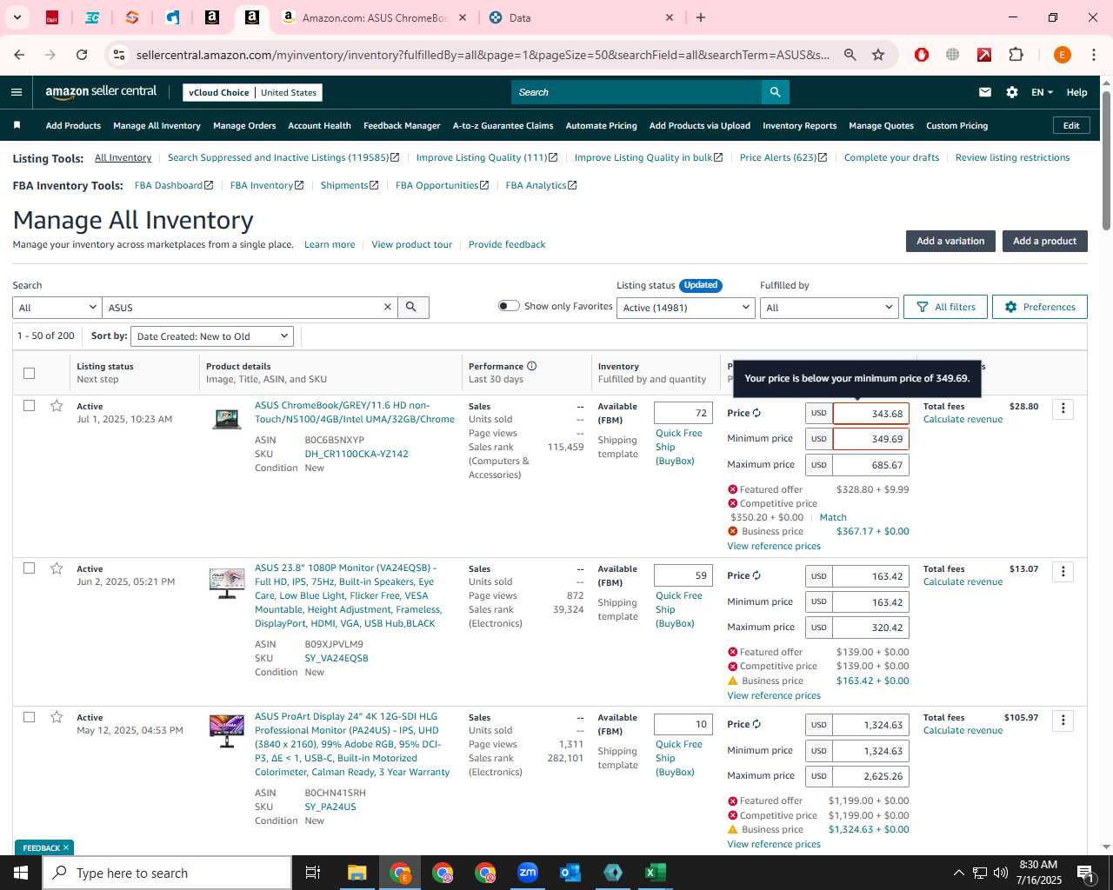1113x890 pixels.
Task: Click Add a variation button
Action: [950, 241]
